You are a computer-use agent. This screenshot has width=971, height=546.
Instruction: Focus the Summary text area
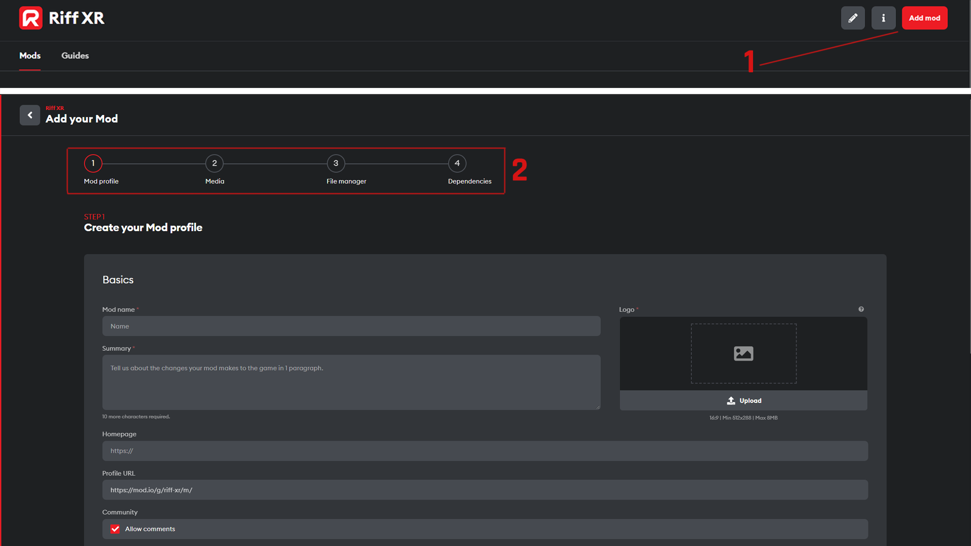click(351, 382)
